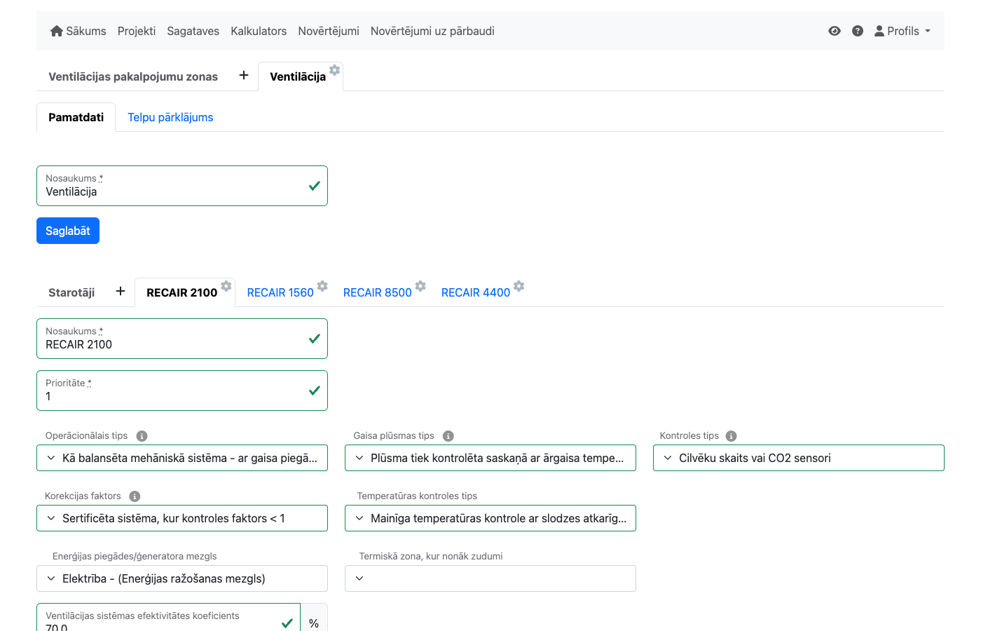
Task: Toggle the eye visibility icon in navbar
Action: pos(834,31)
